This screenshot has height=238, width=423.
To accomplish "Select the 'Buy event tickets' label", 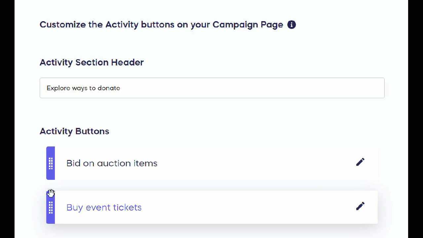I will pyautogui.click(x=104, y=208).
